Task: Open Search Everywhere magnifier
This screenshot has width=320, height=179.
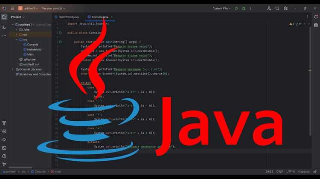Action: [277, 9]
